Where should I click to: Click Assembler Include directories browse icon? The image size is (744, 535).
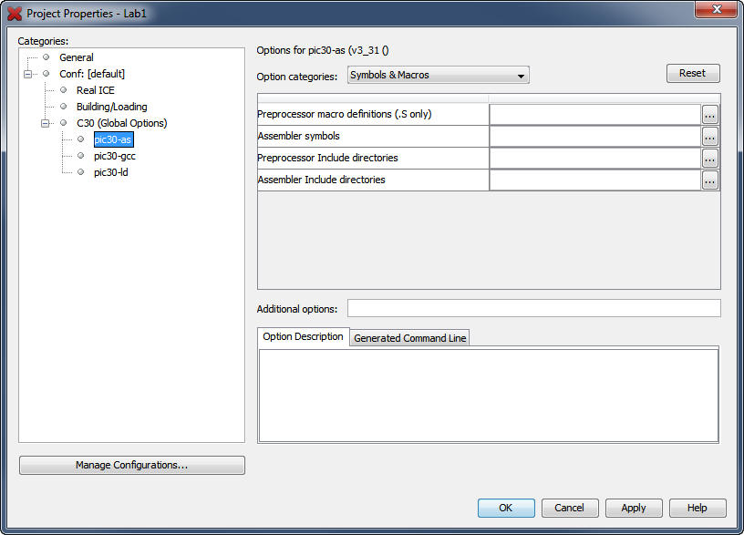709,180
